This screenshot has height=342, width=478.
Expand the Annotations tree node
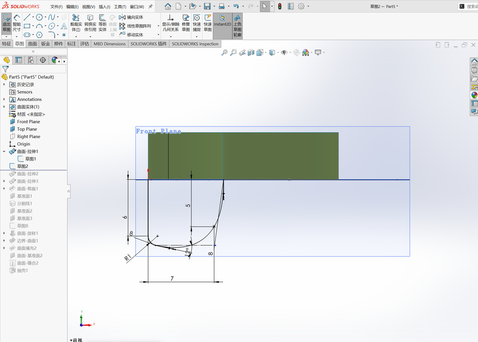point(4,99)
